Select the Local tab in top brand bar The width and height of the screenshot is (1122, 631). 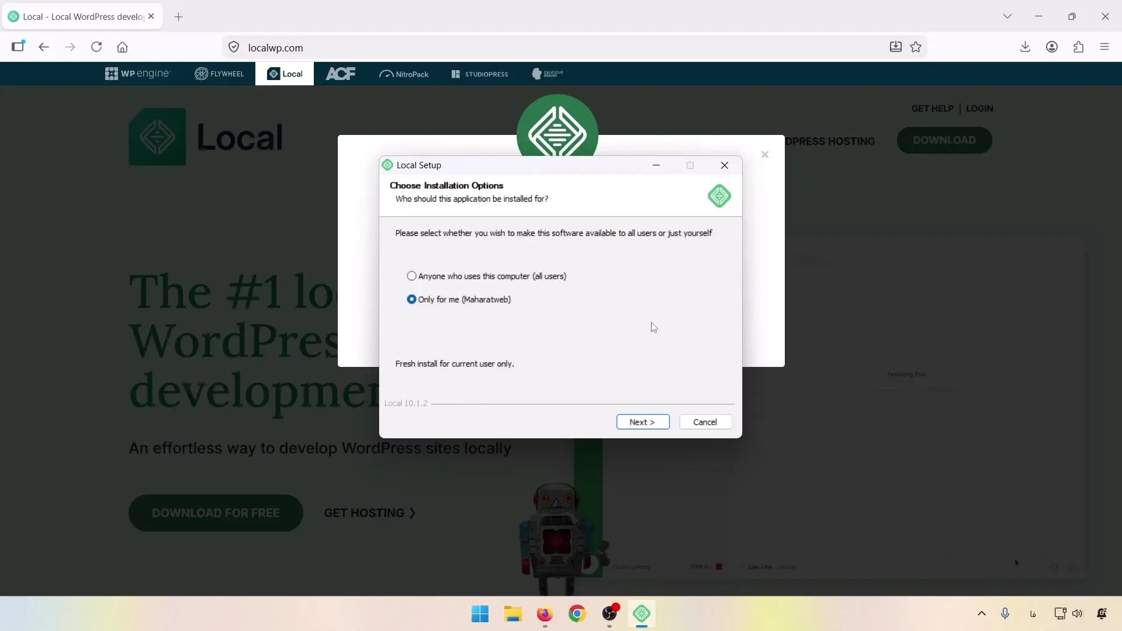(x=285, y=74)
